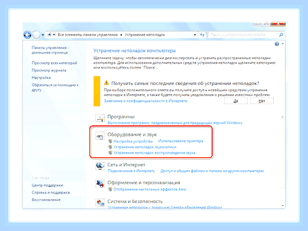Open 'Просмотр журнала' sidebar link
This screenshot has width=308, height=231.
tap(49, 70)
